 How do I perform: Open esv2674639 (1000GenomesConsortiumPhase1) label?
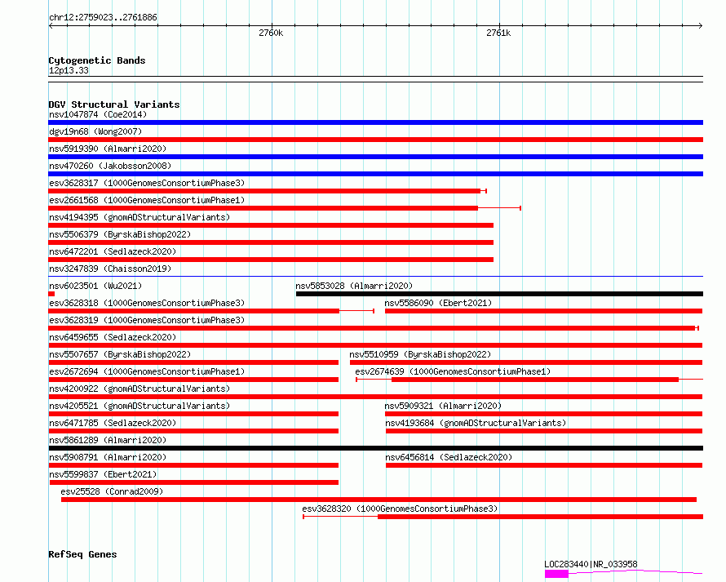[x=453, y=371]
